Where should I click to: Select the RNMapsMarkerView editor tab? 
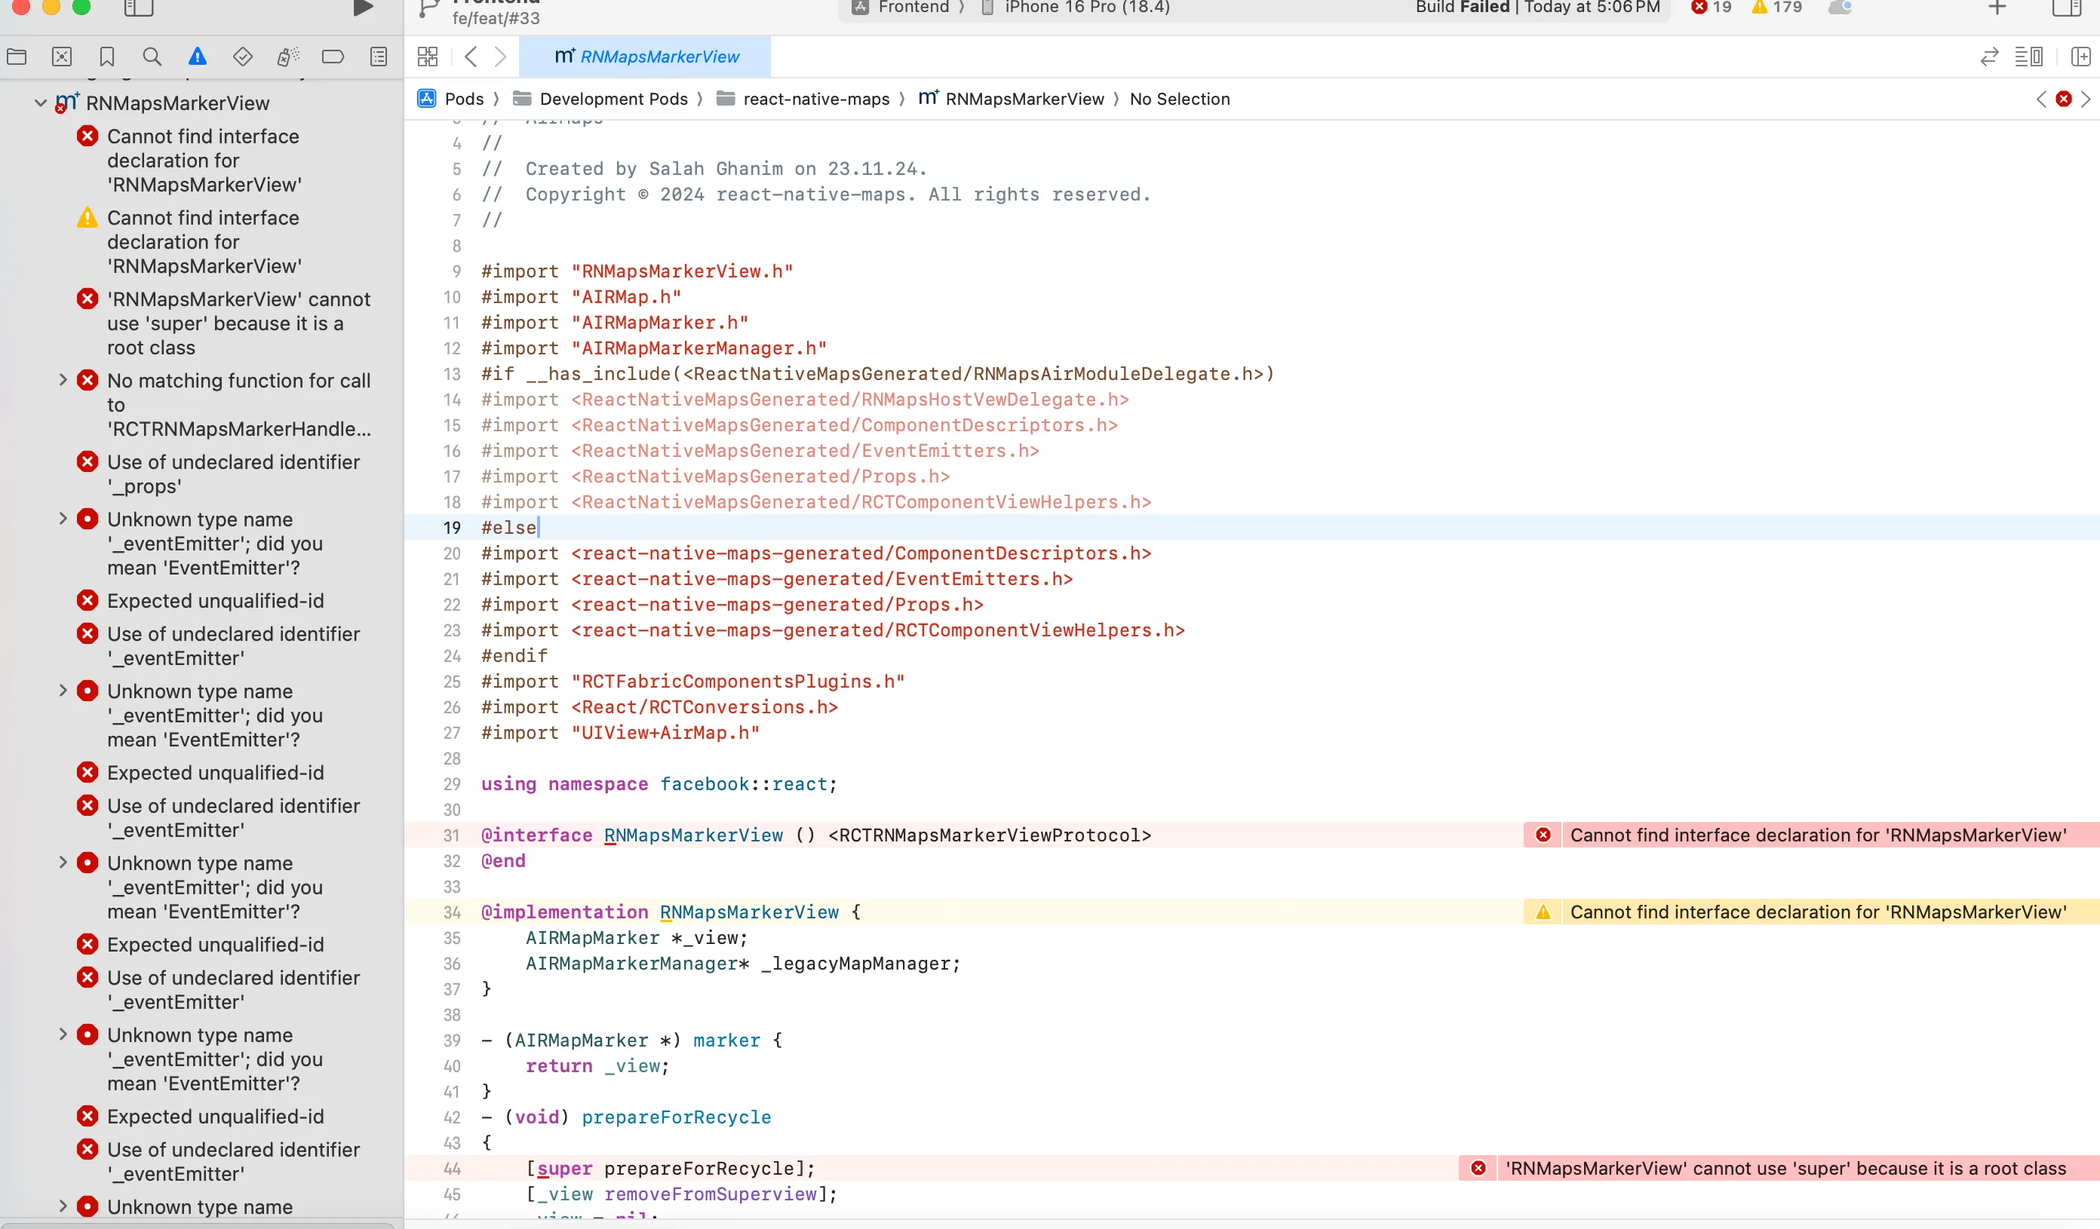click(x=645, y=57)
